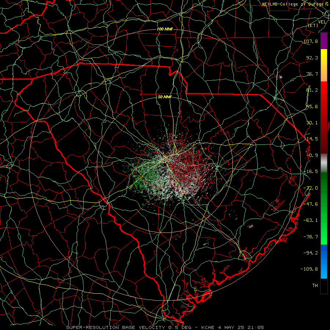Click the 30.1 velocity scale value

tap(312, 123)
